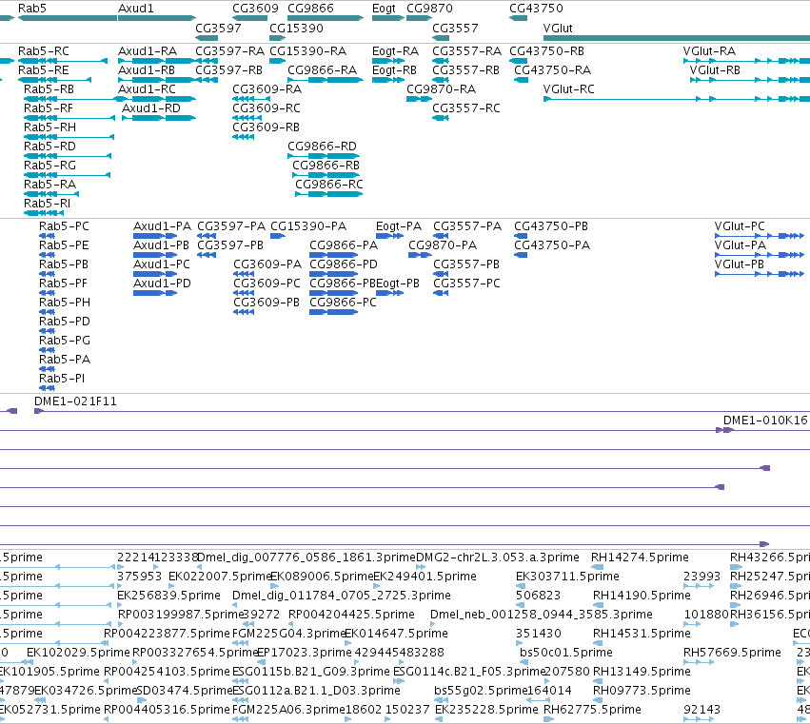Viewport: 810px width, 724px height.
Task: Click transcript CG9866-RC
Action: tap(329, 194)
